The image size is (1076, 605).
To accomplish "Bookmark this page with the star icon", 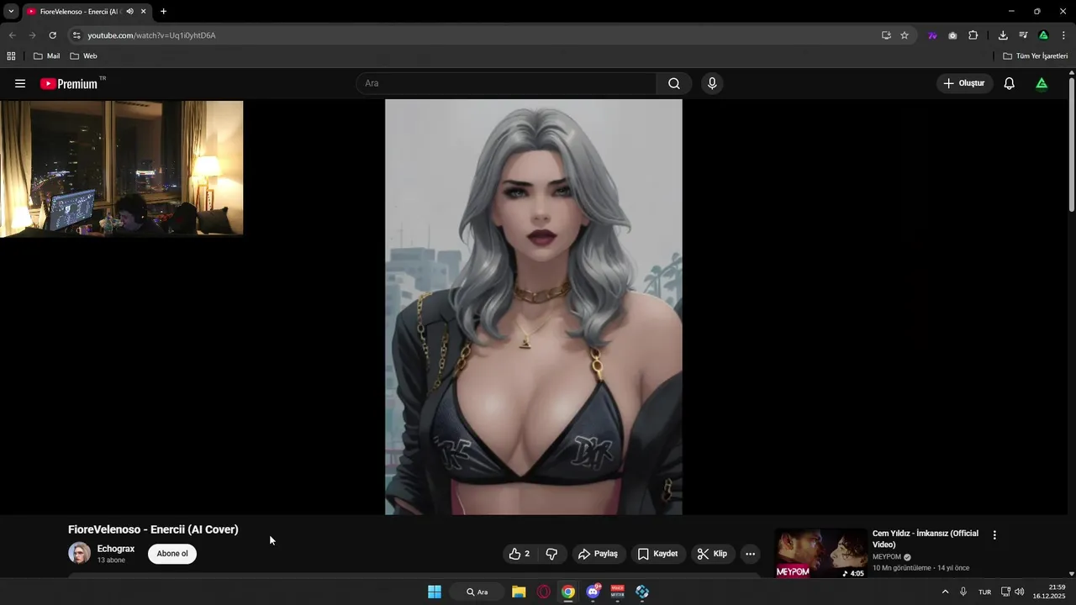I will (x=905, y=35).
